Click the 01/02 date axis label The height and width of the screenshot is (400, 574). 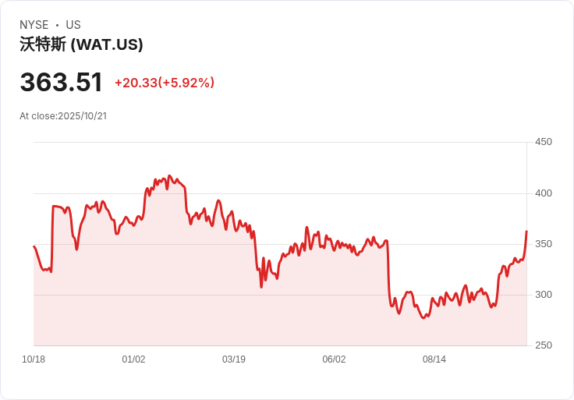pyautogui.click(x=133, y=359)
